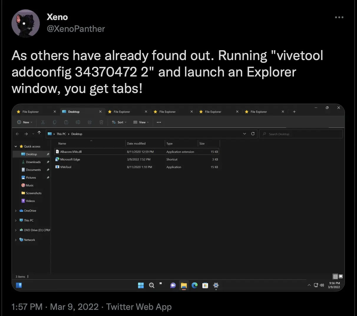This screenshot has width=357, height=316.
Task: Switch to large thumbnails view toggle
Action: (x=341, y=277)
